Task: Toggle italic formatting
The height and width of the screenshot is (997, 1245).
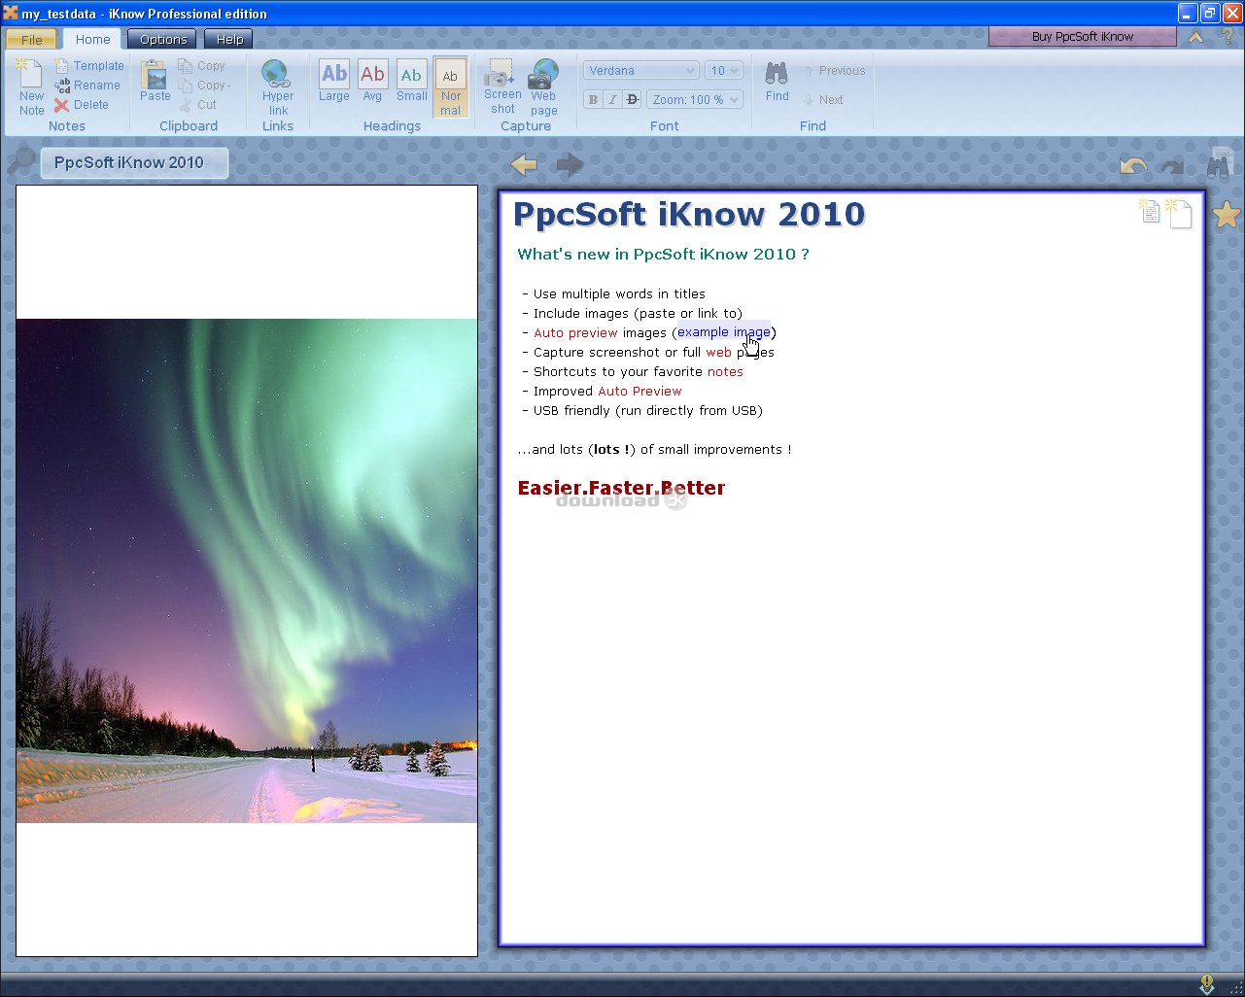Action: click(612, 99)
